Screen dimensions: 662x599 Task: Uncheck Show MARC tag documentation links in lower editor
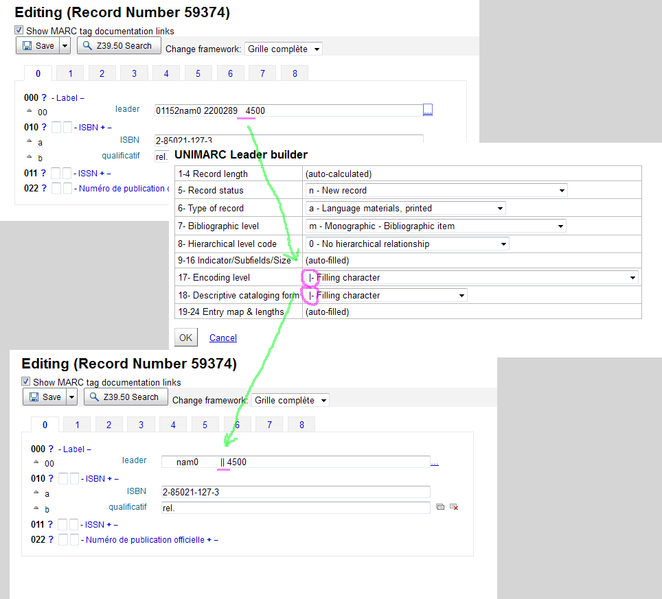click(26, 382)
